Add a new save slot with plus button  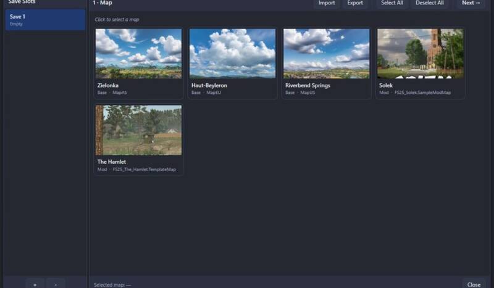tap(35, 284)
